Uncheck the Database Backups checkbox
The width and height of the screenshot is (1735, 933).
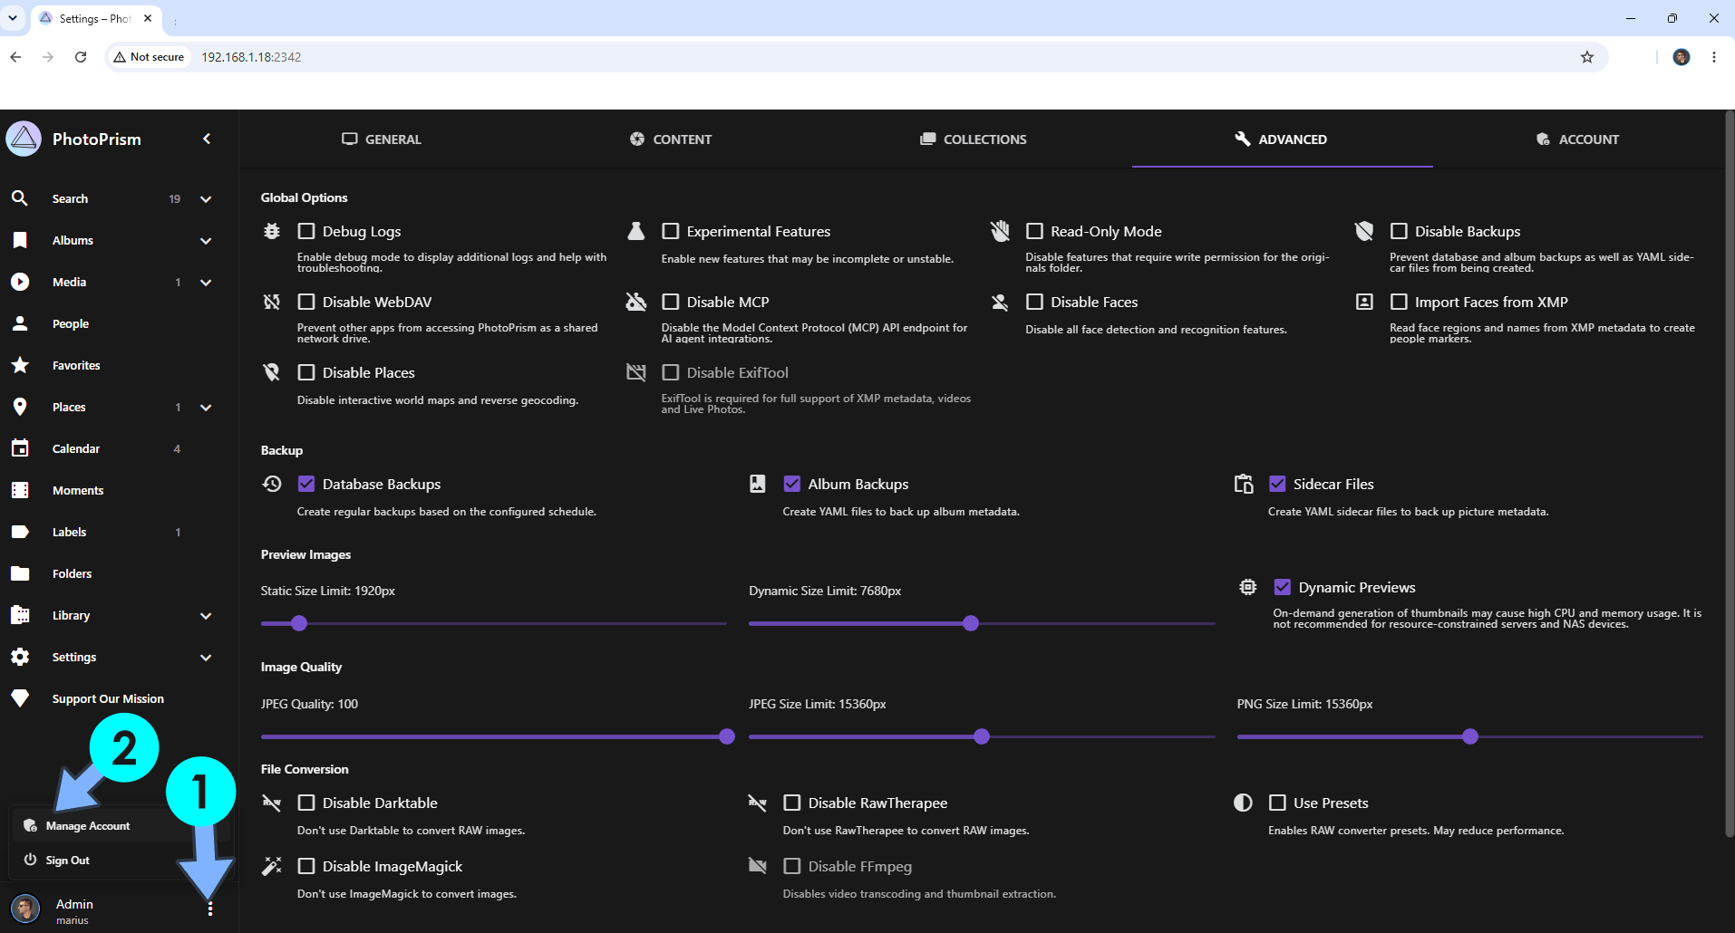(306, 484)
